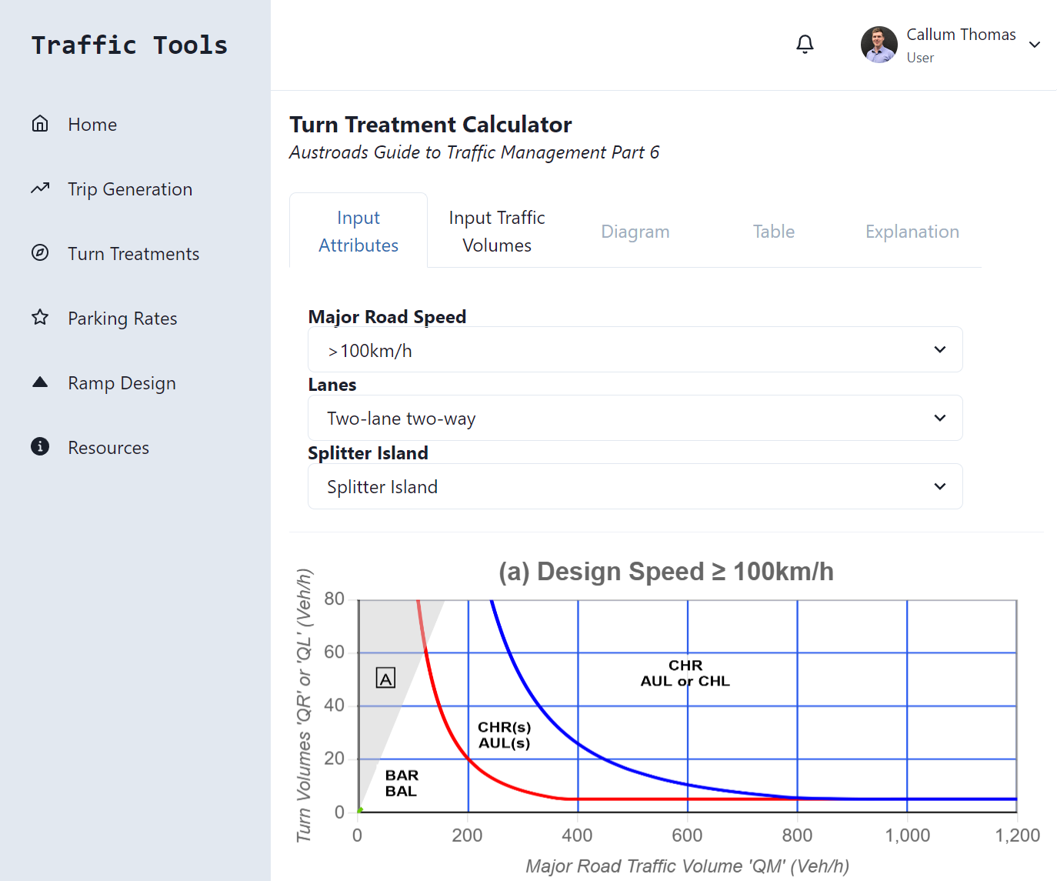Switch to the Input Traffic Volumes tab
1057x881 pixels.
pos(497,231)
